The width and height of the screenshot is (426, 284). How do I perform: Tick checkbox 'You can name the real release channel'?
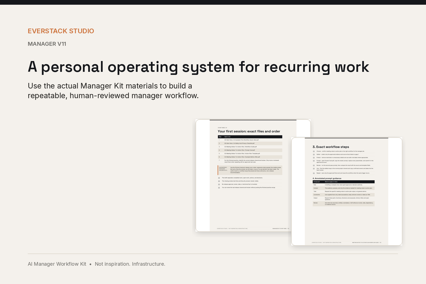(219, 187)
